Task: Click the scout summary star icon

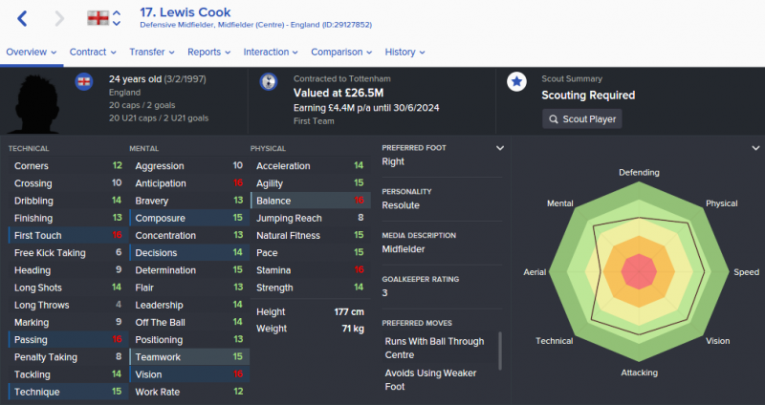Action: (x=516, y=81)
